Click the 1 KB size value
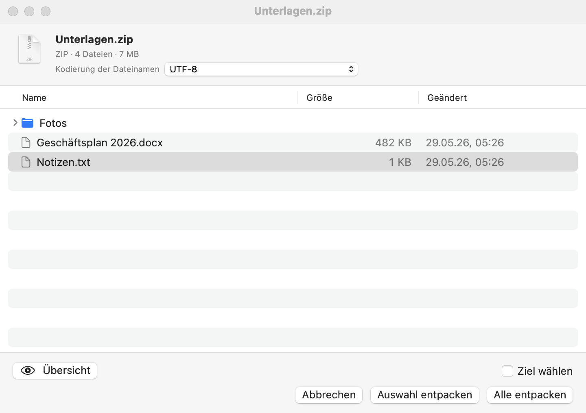The height and width of the screenshot is (413, 586). [400, 162]
